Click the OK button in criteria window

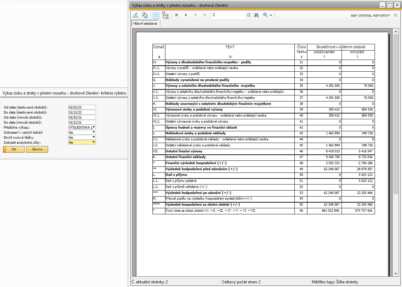[x=14, y=149]
